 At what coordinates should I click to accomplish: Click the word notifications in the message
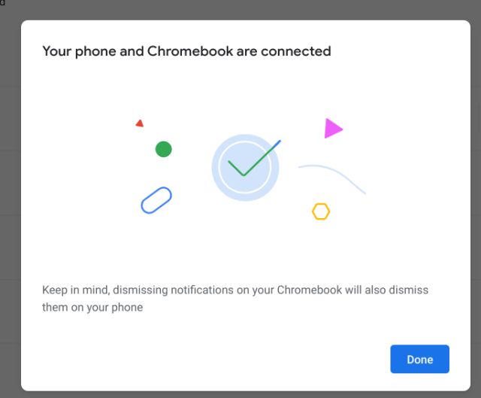(x=202, y=290)
